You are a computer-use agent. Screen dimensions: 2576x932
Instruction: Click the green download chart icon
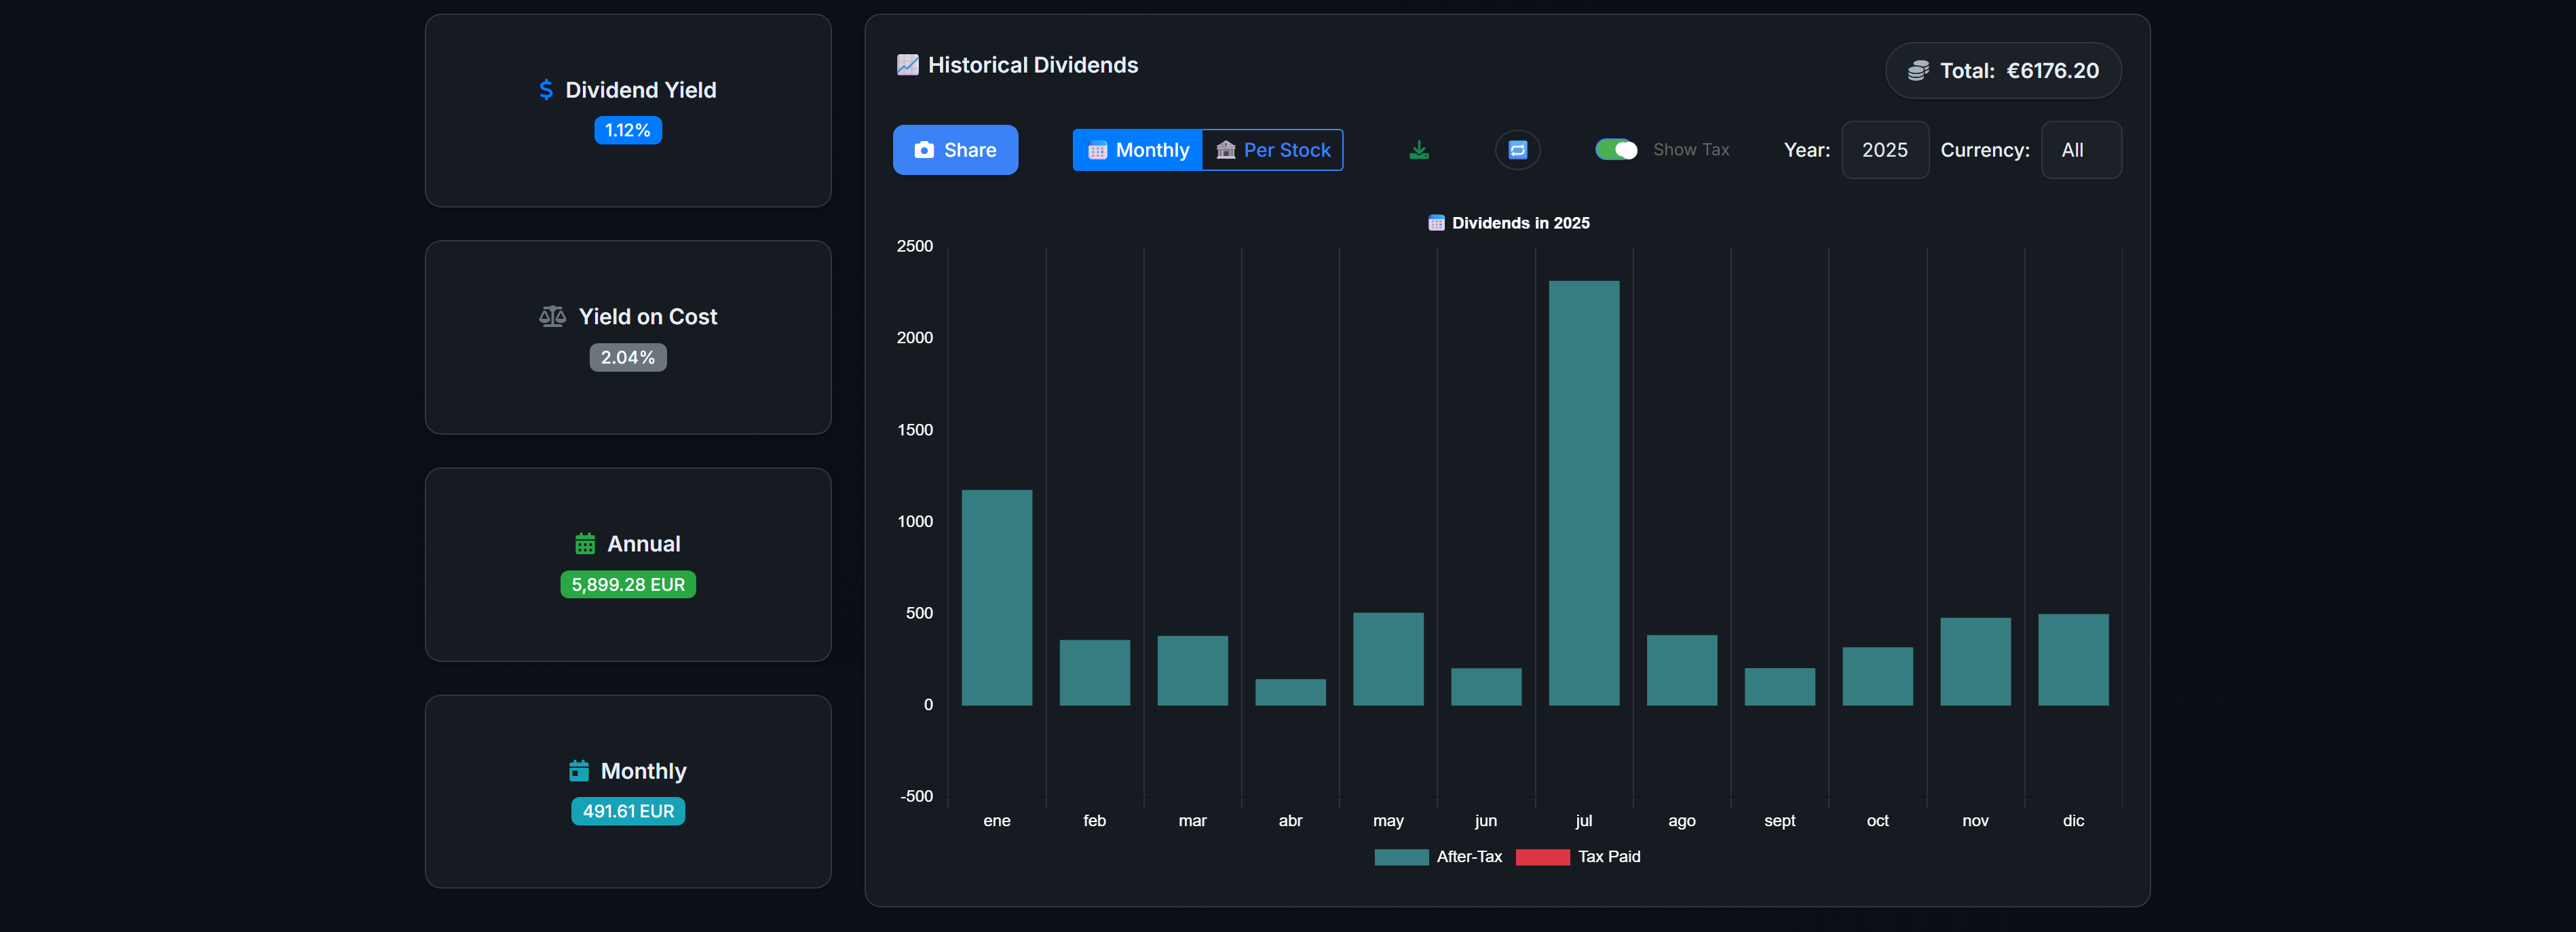[1419, 149]
